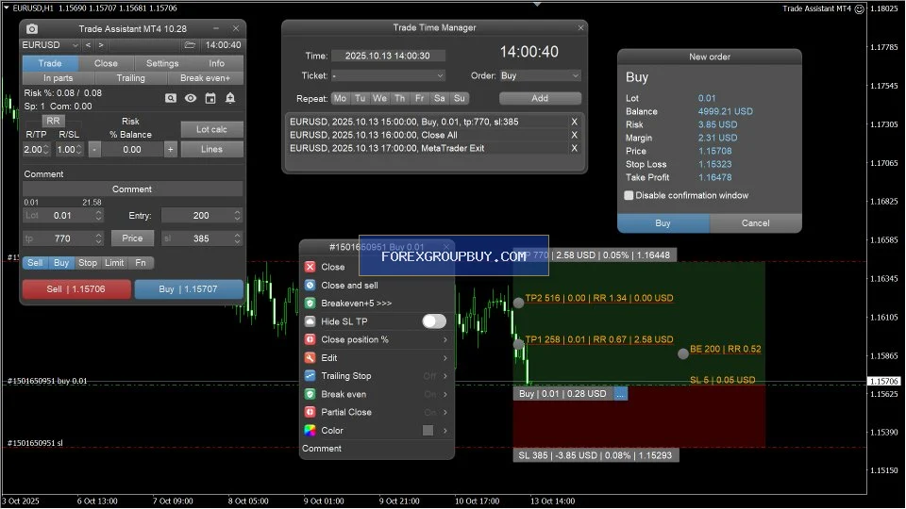906x509 pixels.
Task: Open the calendar icon in Trade Assistant
Action: point(210,98)
